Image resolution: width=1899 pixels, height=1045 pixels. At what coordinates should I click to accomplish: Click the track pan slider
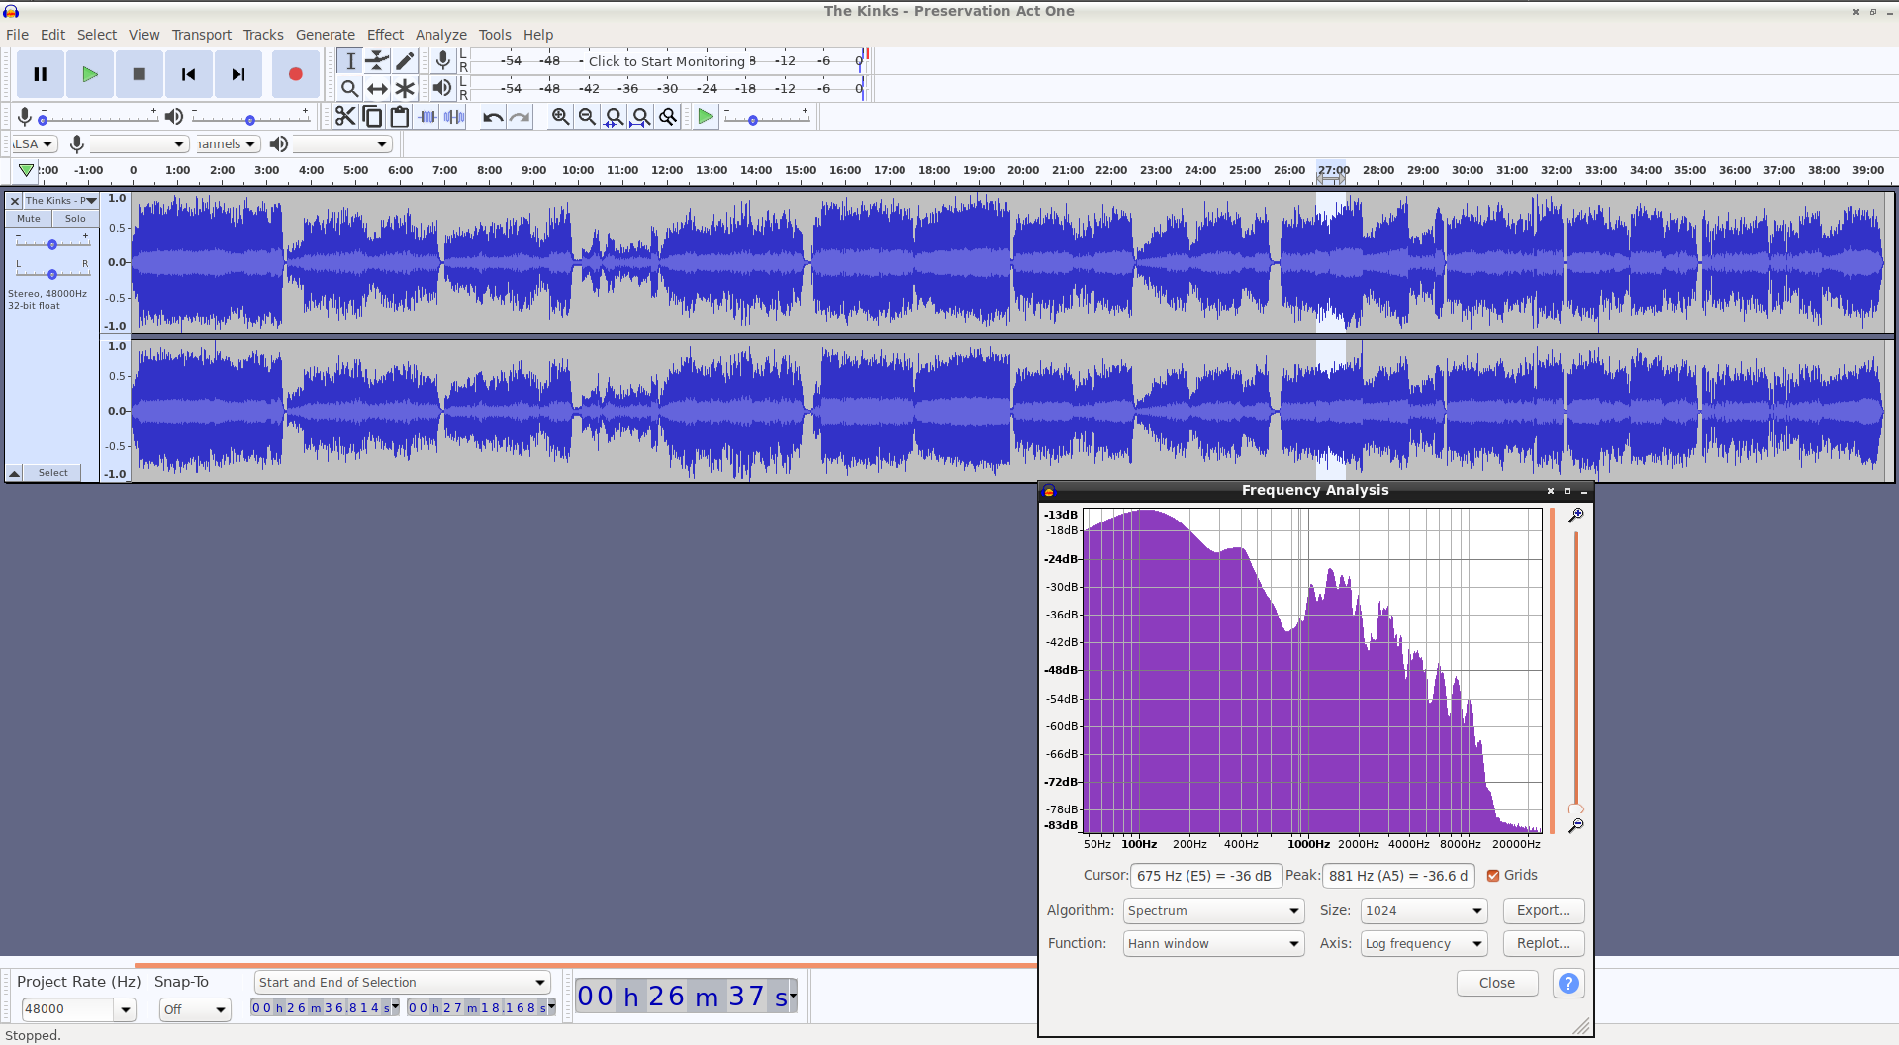click(x=52, y=273)
